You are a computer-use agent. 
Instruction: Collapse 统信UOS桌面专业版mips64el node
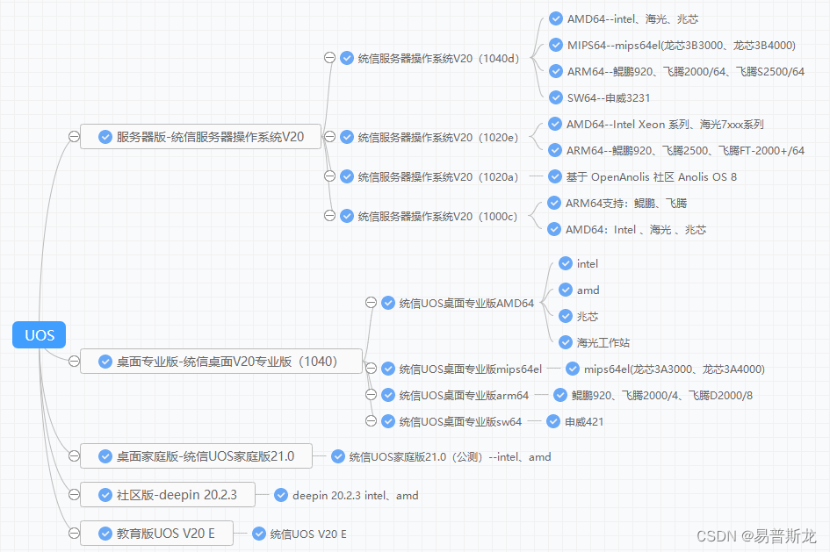point(371,368)
